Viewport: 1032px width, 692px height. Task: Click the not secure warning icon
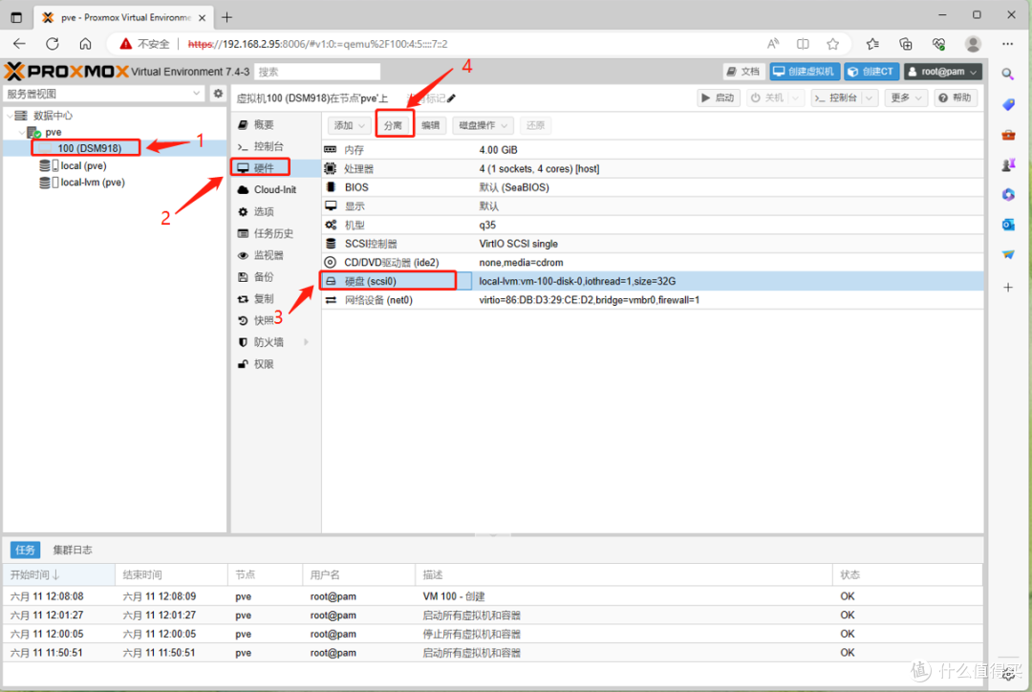point(125,43)
